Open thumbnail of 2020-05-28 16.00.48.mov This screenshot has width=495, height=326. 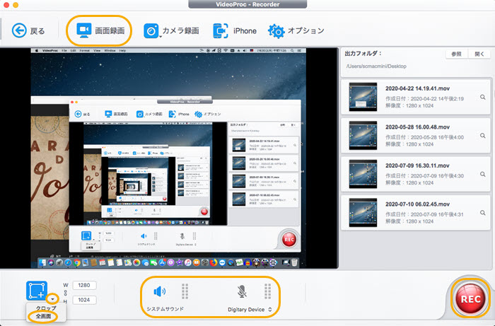click(363, 135)
